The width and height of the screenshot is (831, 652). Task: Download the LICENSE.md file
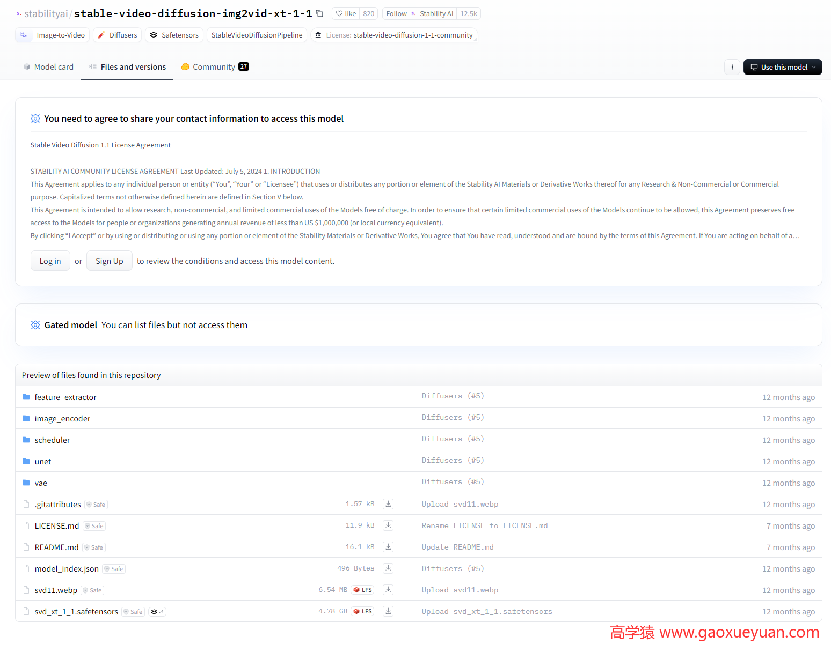388,525
